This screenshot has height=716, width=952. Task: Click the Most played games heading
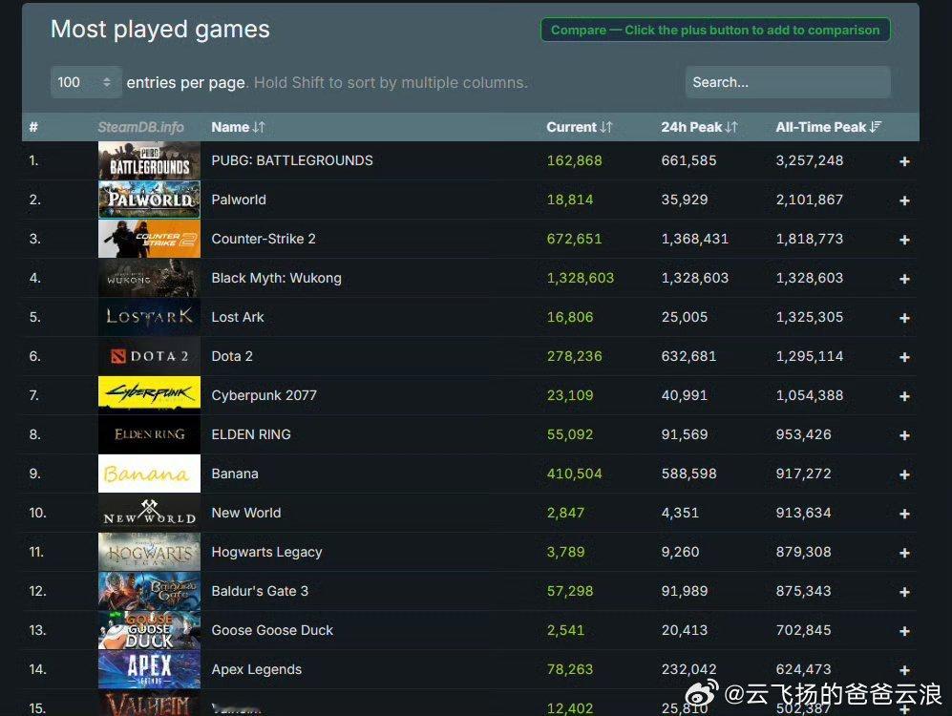pyautogui.click(x=160, y=30)
